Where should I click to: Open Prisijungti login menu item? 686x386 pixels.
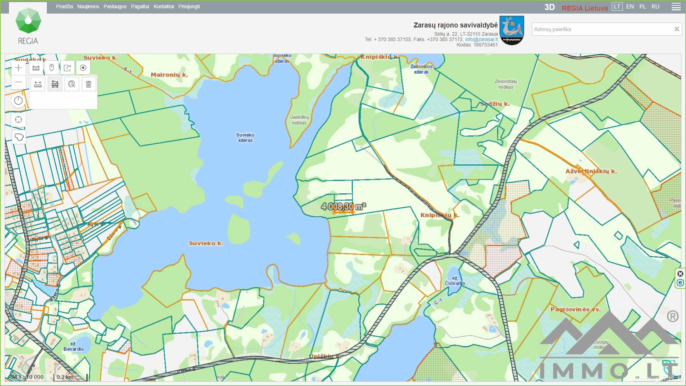pos(189,6)
